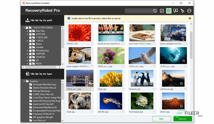Tick the checkbox next to SOURCES folder

click(x=30, y=57)
